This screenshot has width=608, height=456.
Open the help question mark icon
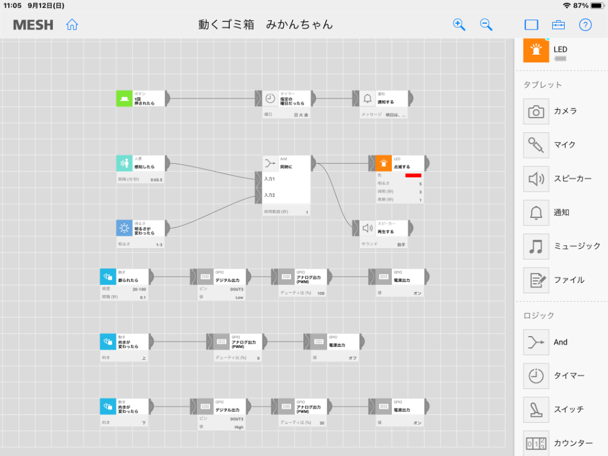point(585,25)
